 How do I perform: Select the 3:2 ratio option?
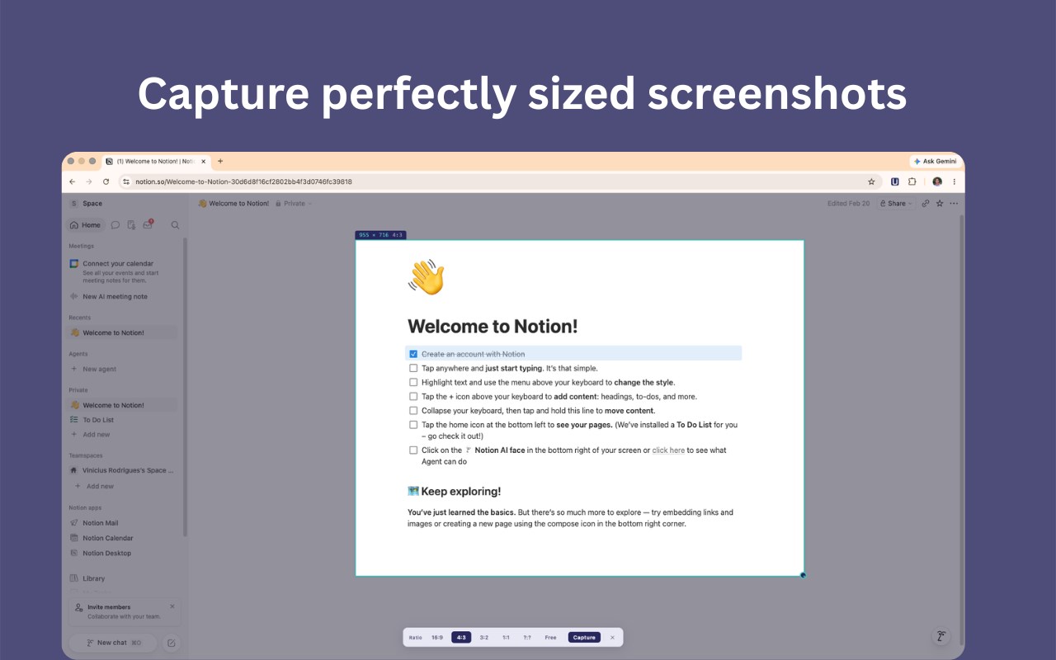point(484,637)
